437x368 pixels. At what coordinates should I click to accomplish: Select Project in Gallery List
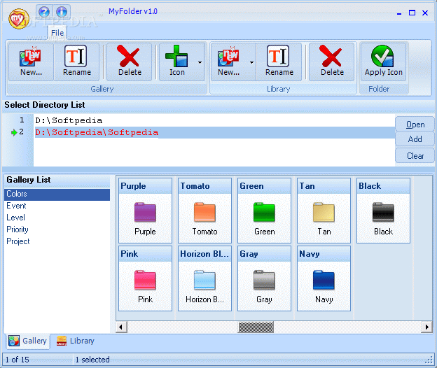click(x=57, y=241)
